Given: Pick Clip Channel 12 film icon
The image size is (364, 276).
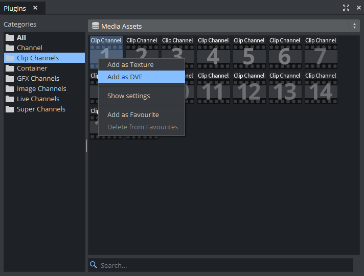Looking at the screenshot, I should (x=249, y=91).
